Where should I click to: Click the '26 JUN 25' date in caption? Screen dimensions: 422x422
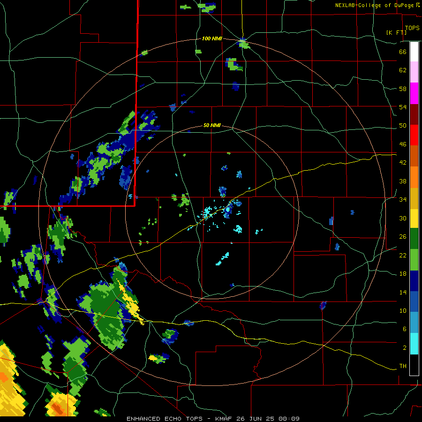click(256, 419)
